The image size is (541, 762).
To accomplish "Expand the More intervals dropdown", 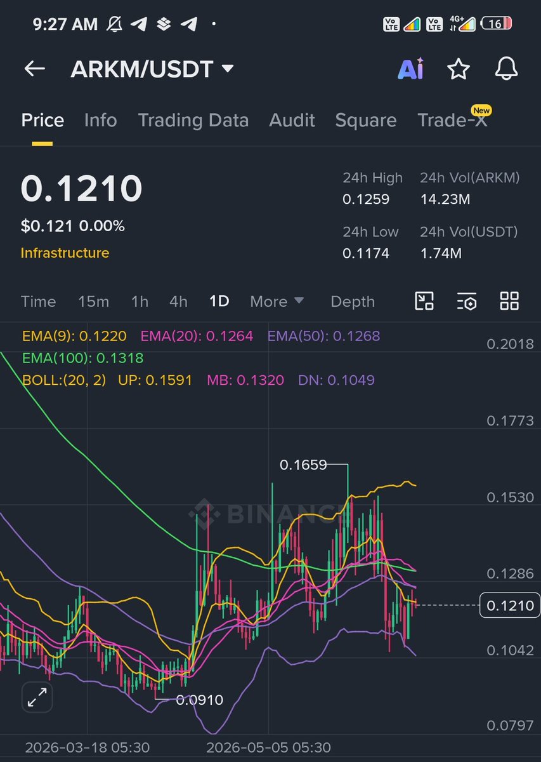I will (277, 302).
